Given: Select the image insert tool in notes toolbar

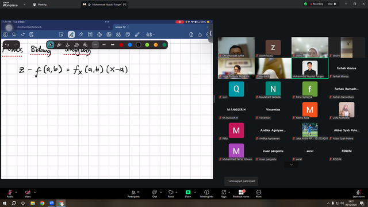Looking at the screenshot, I should click(x=109, y=34).
